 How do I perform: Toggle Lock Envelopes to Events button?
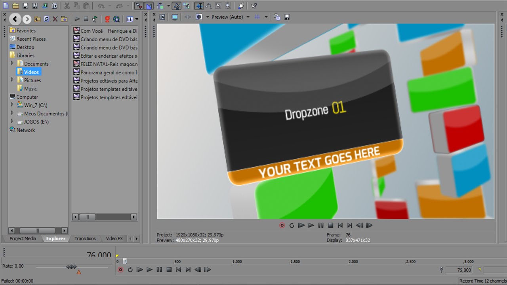tap(177, 6)
